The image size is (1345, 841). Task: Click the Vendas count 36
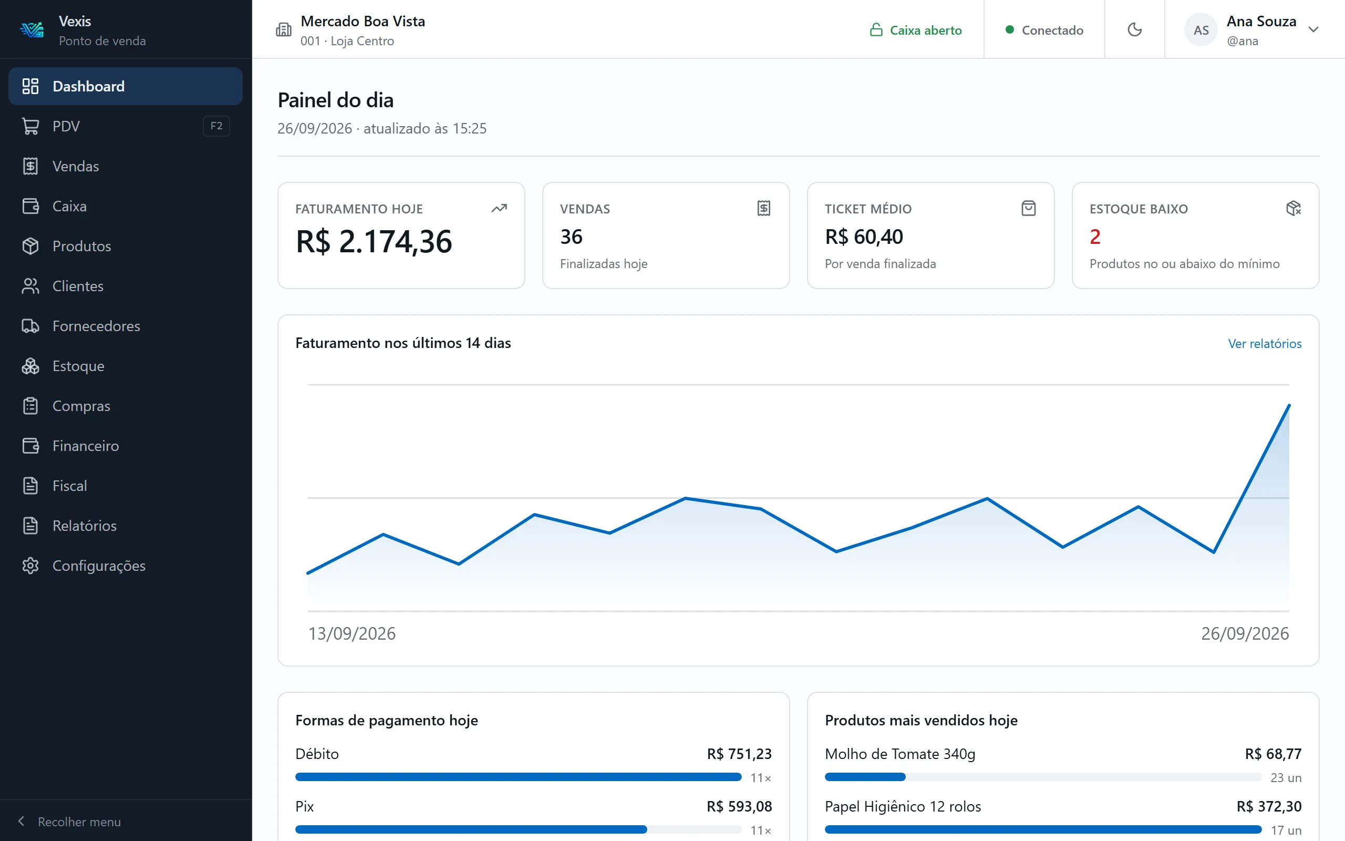[571, 237]
